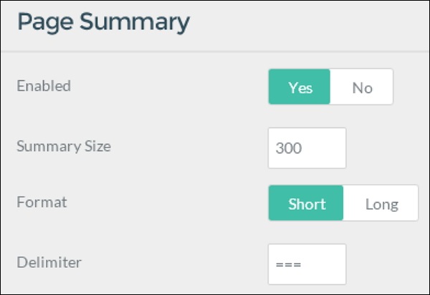The image size is (430, 295).
Task: Place cursor on the 300 value
Action: [288, 148]
